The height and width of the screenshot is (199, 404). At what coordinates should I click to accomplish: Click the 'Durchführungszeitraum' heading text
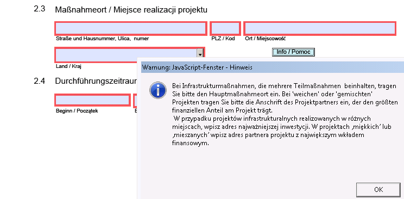tap(96, 81)
